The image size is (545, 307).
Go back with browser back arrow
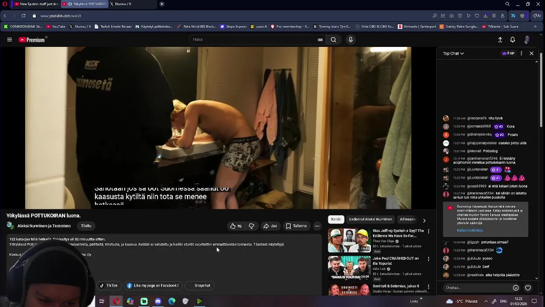click(x=5, y=16)
